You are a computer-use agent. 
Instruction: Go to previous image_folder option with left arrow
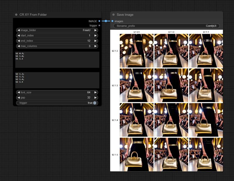[19, 30]
